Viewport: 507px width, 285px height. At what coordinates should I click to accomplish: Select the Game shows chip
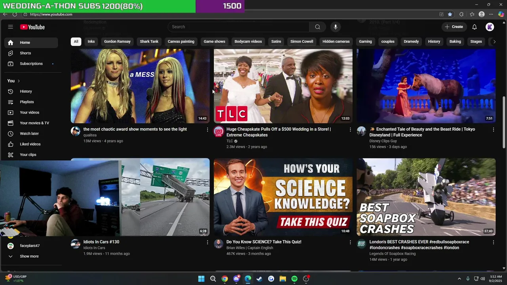[214, 42]
